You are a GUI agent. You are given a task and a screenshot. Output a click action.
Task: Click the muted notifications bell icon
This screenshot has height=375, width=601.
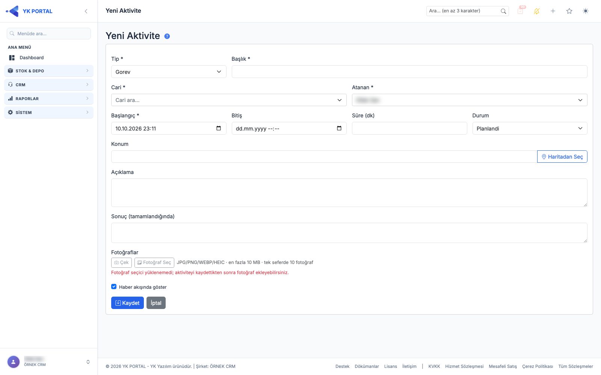pos(536,11)
